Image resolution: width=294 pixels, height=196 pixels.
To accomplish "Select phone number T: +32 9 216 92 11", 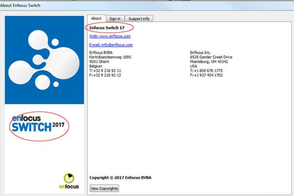I will tap(105, 71).
